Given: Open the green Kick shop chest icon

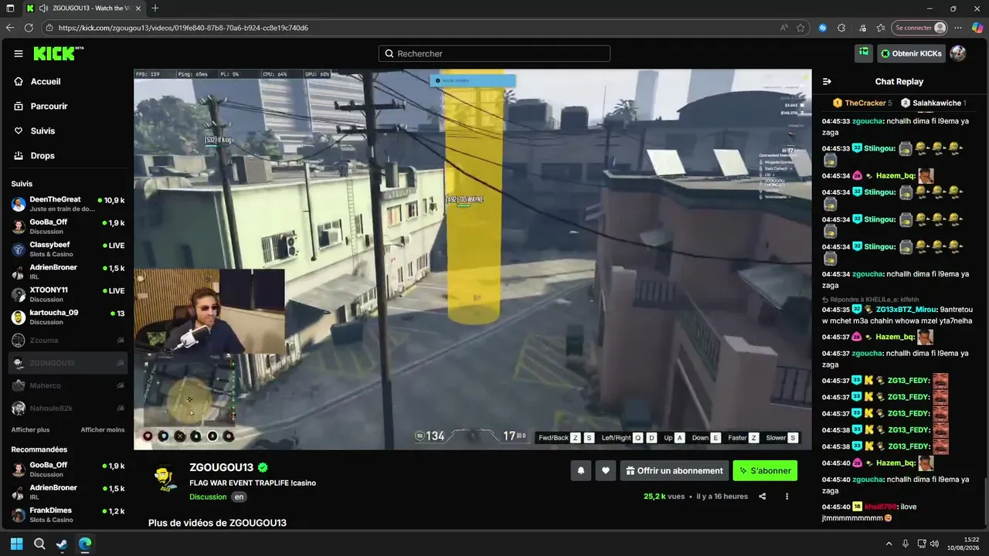Looking at the screenshot, I should pyautogui.click(x=864, y=53).
